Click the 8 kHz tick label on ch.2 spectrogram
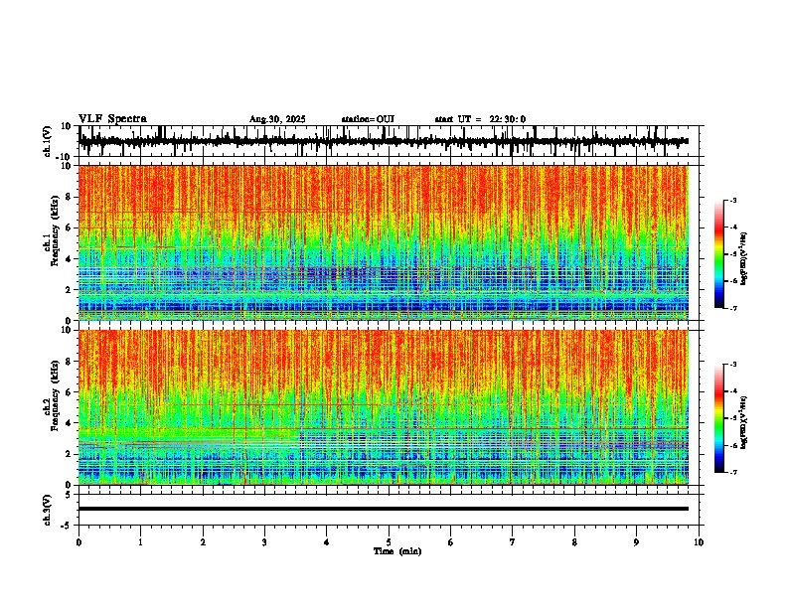787x608 pixels. (x=69, y=362)
